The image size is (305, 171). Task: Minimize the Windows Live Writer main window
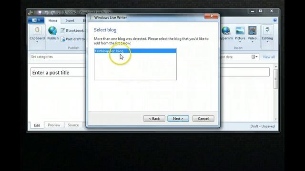[x=253, y=11]
